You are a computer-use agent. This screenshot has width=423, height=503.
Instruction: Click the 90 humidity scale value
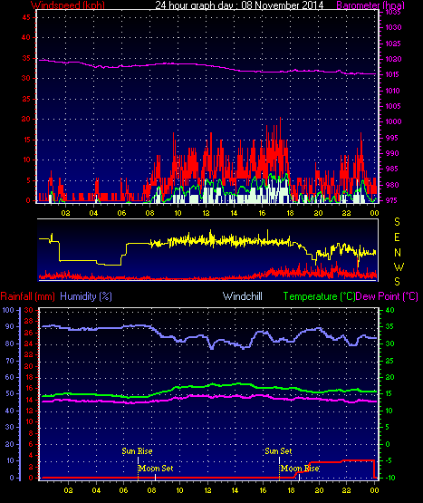10,326
